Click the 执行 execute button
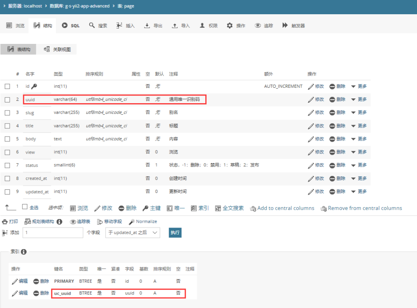Screen dimensions: 417x308 tap(175, 233)
